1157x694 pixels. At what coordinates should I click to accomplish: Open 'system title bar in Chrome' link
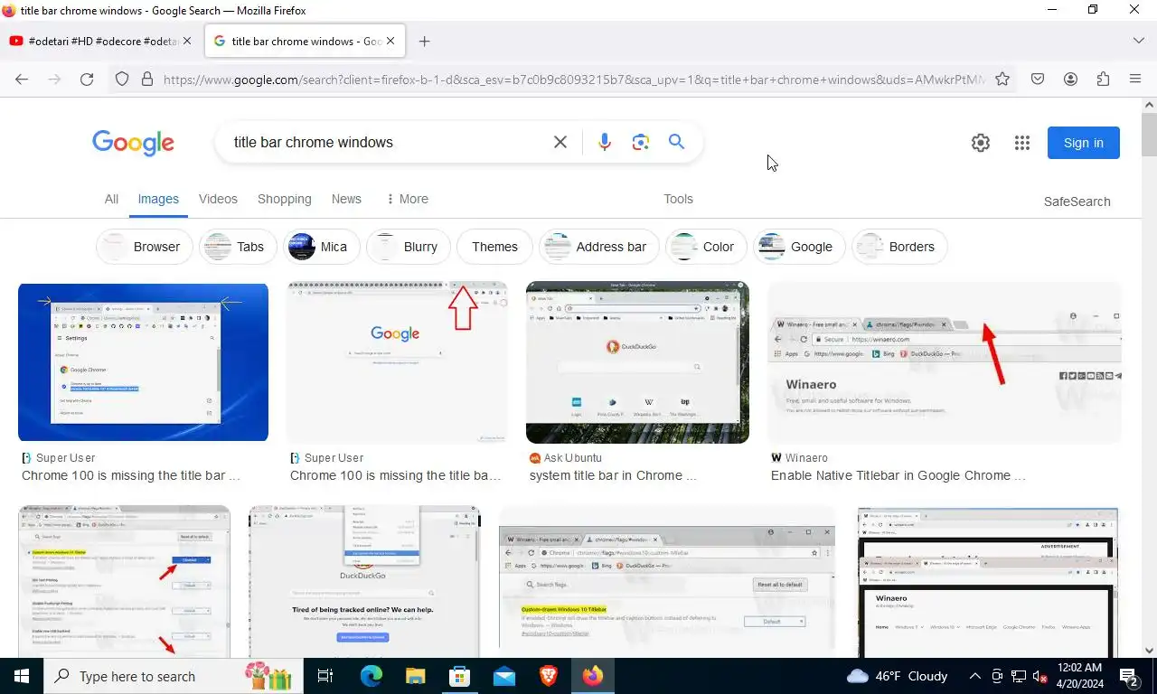(613, 475)
